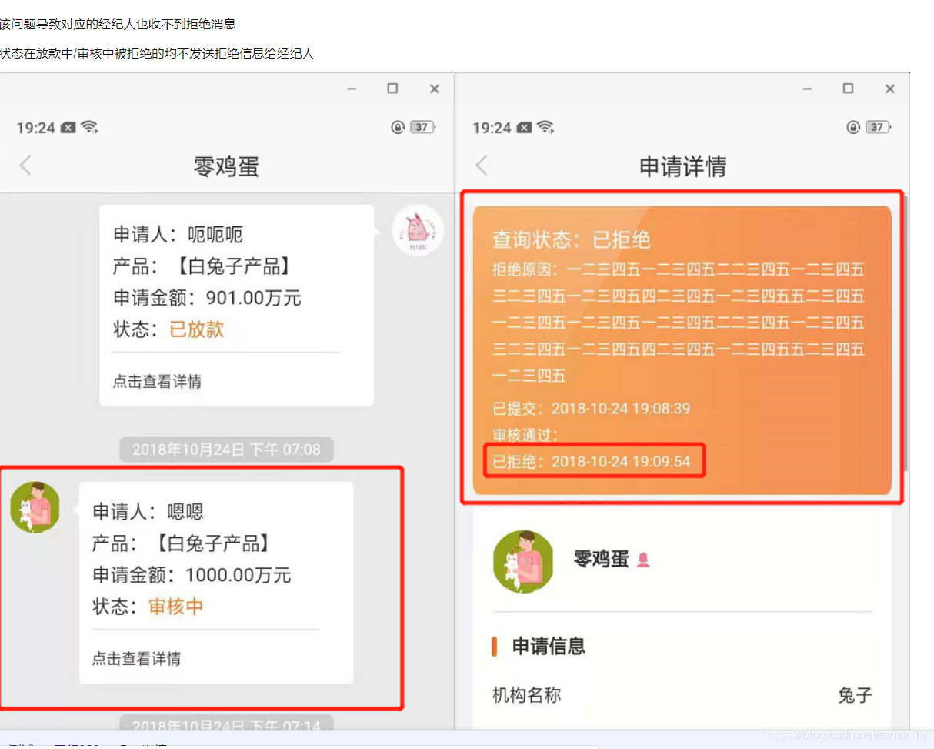This screenshot has height=749, width=934.
Task: Maximize the right emulator window
Action: pyautogui.click(x=848, y=89)
